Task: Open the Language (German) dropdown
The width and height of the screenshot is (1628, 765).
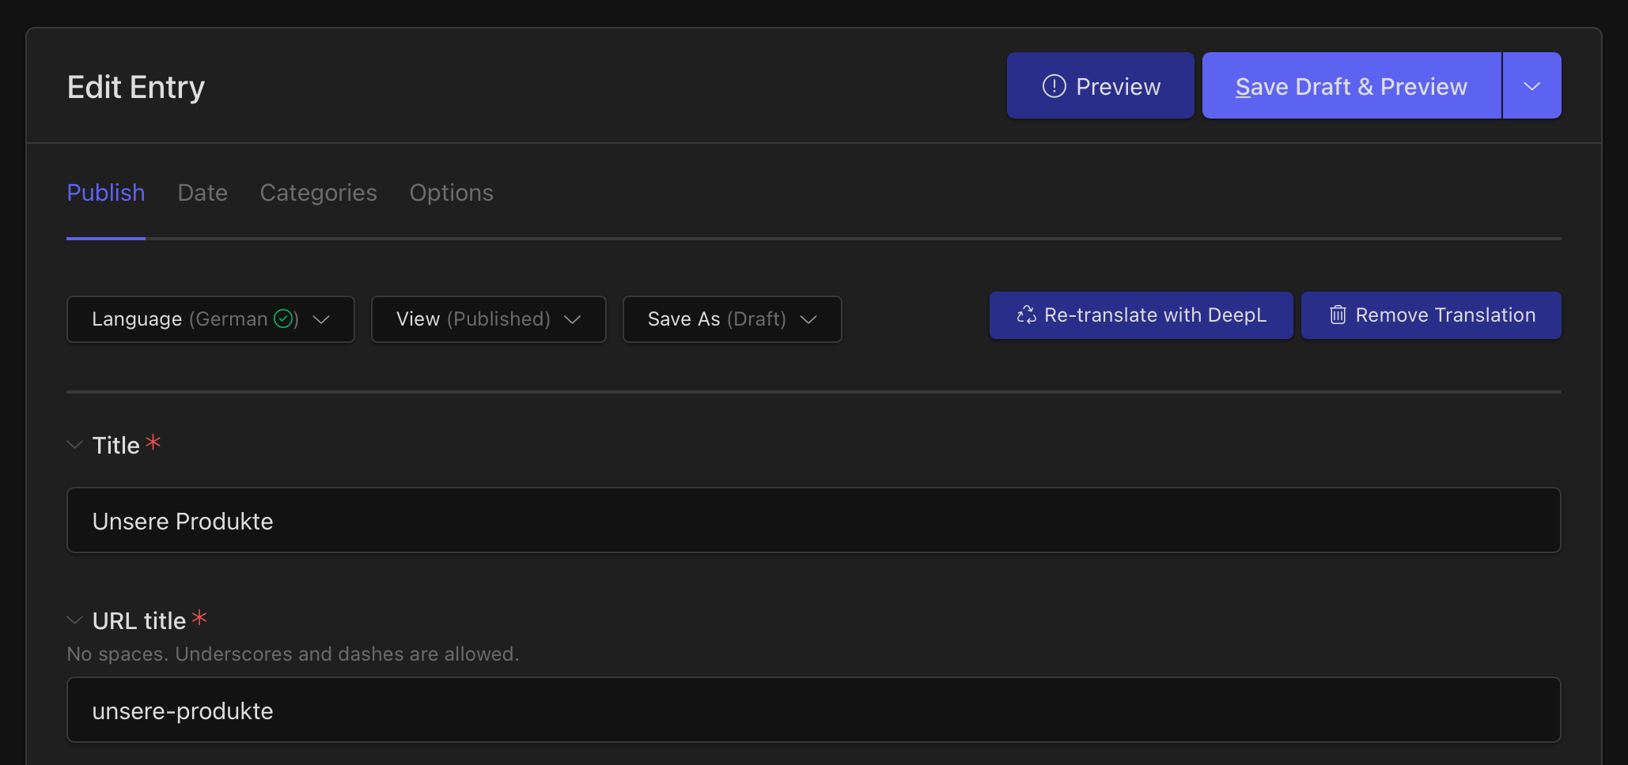Action: [x=210, y=319]
